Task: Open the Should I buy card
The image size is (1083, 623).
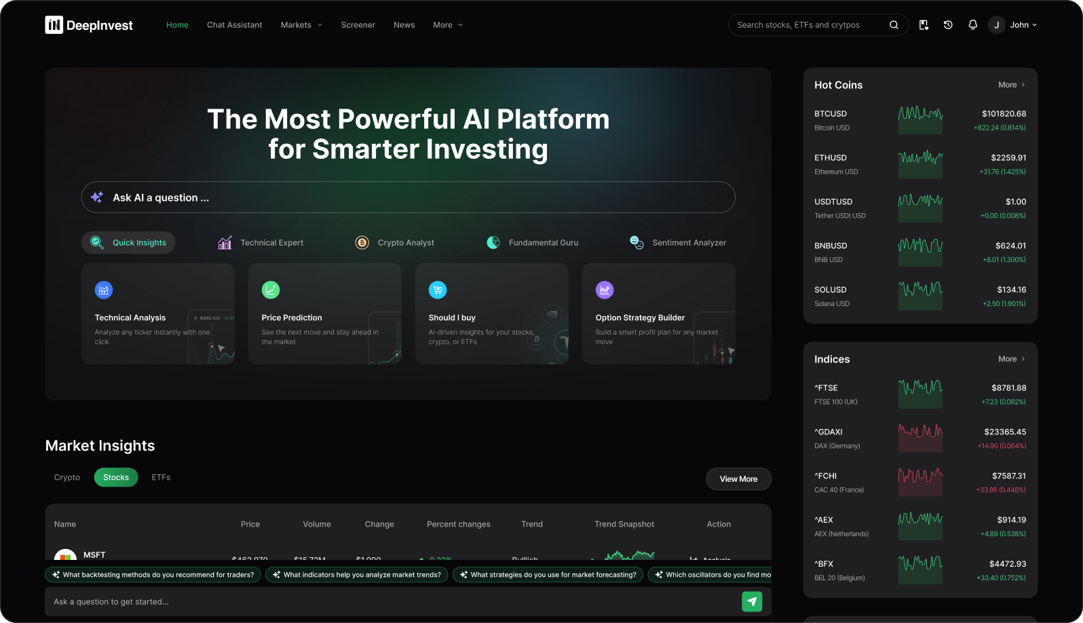Action: [x=491, y=314]
